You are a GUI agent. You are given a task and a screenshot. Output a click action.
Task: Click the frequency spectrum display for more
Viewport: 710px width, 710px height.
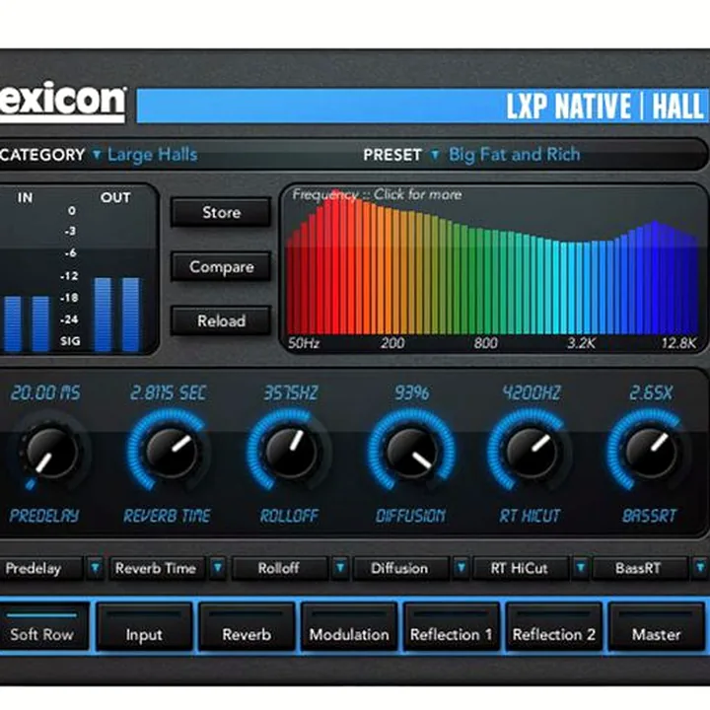coord(494,267)
